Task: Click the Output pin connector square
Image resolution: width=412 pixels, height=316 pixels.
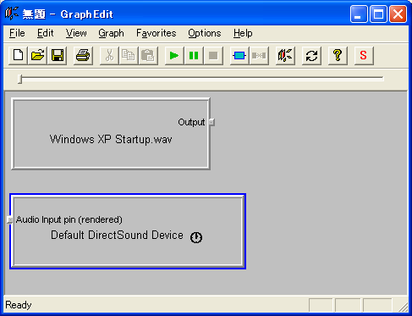Action: [x=211, y=122]
